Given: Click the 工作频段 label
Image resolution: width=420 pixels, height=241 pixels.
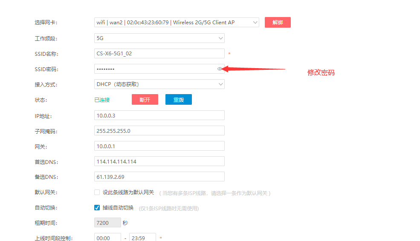Looking at the screenshot, I should coord(46,38).
